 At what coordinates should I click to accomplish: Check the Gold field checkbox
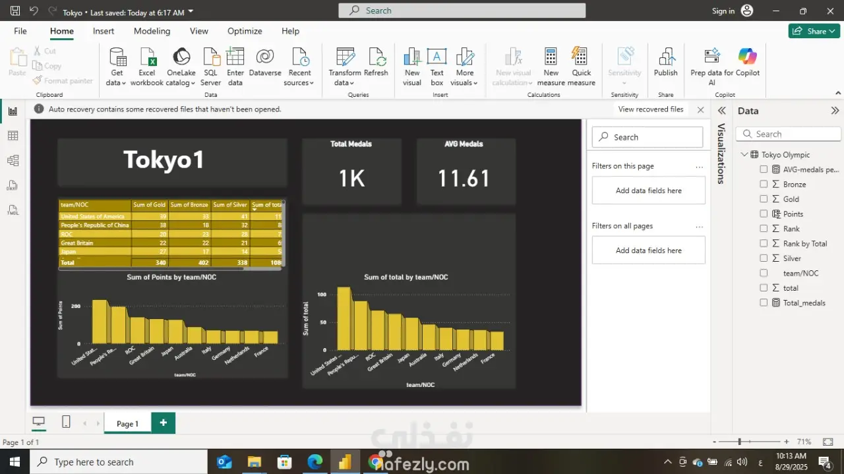click(x=764, y=198)
